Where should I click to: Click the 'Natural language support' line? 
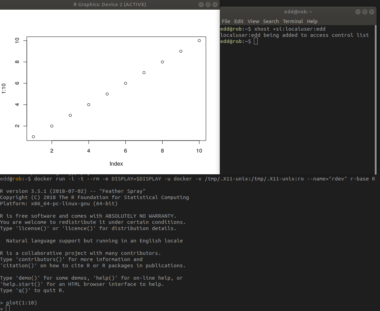(x=94, y=241)
